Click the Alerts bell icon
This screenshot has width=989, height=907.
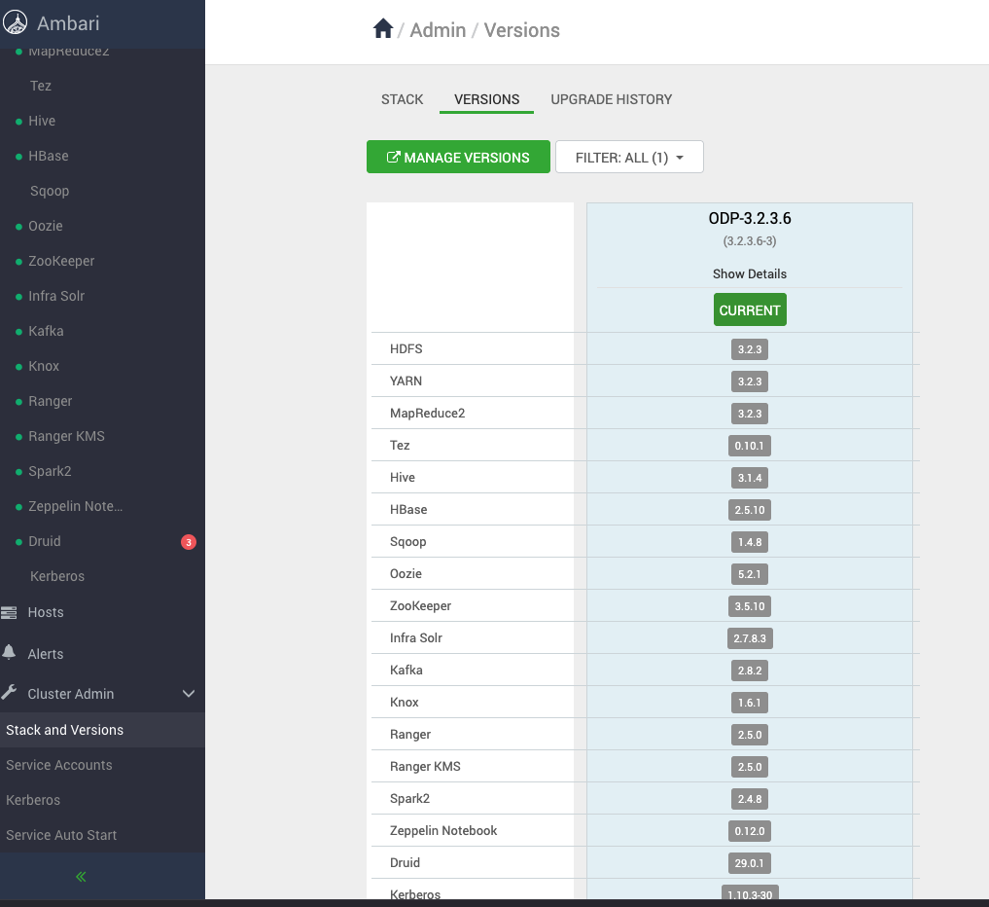tap(9, 653)
